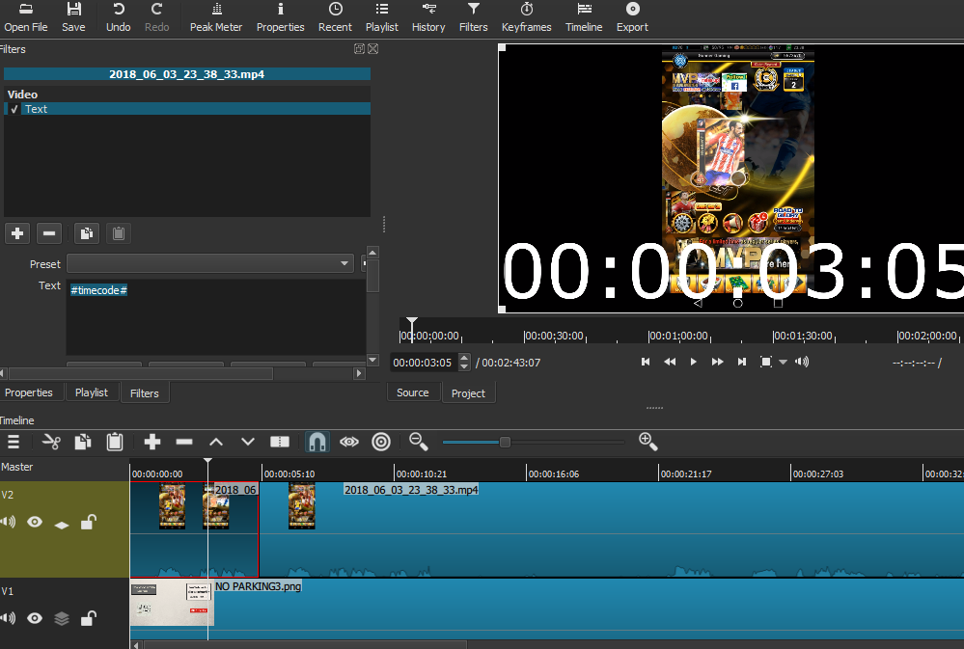This screenshot has height=649, width=964.
Task: Mute the V2 track
Action: [x=8, y=522]
